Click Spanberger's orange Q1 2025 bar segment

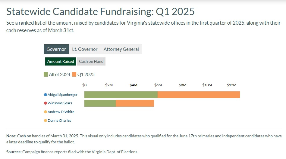click(199, 95)
